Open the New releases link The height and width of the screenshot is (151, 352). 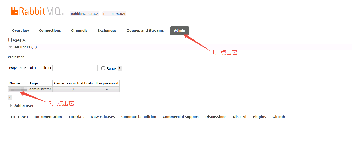pos(103,117)
